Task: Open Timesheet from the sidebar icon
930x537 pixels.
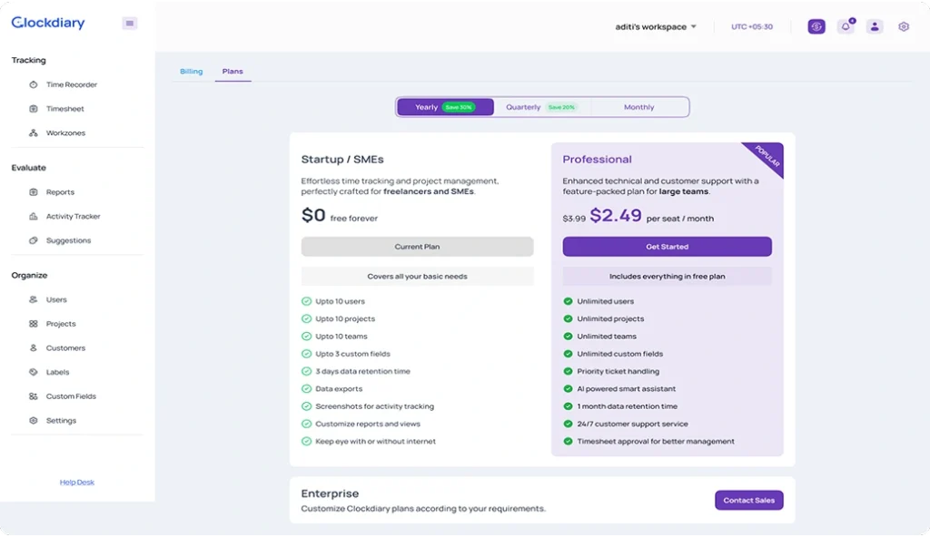Action: tap(34, 109)
